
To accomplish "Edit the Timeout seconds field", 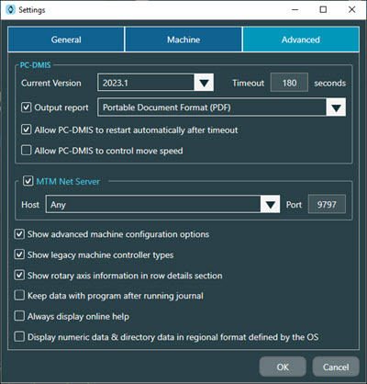I will coord(289,83).
